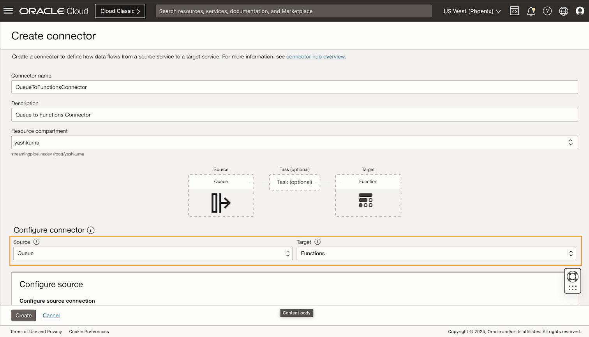
Task: Click the help question mark icon
Action: pos(547,11)
